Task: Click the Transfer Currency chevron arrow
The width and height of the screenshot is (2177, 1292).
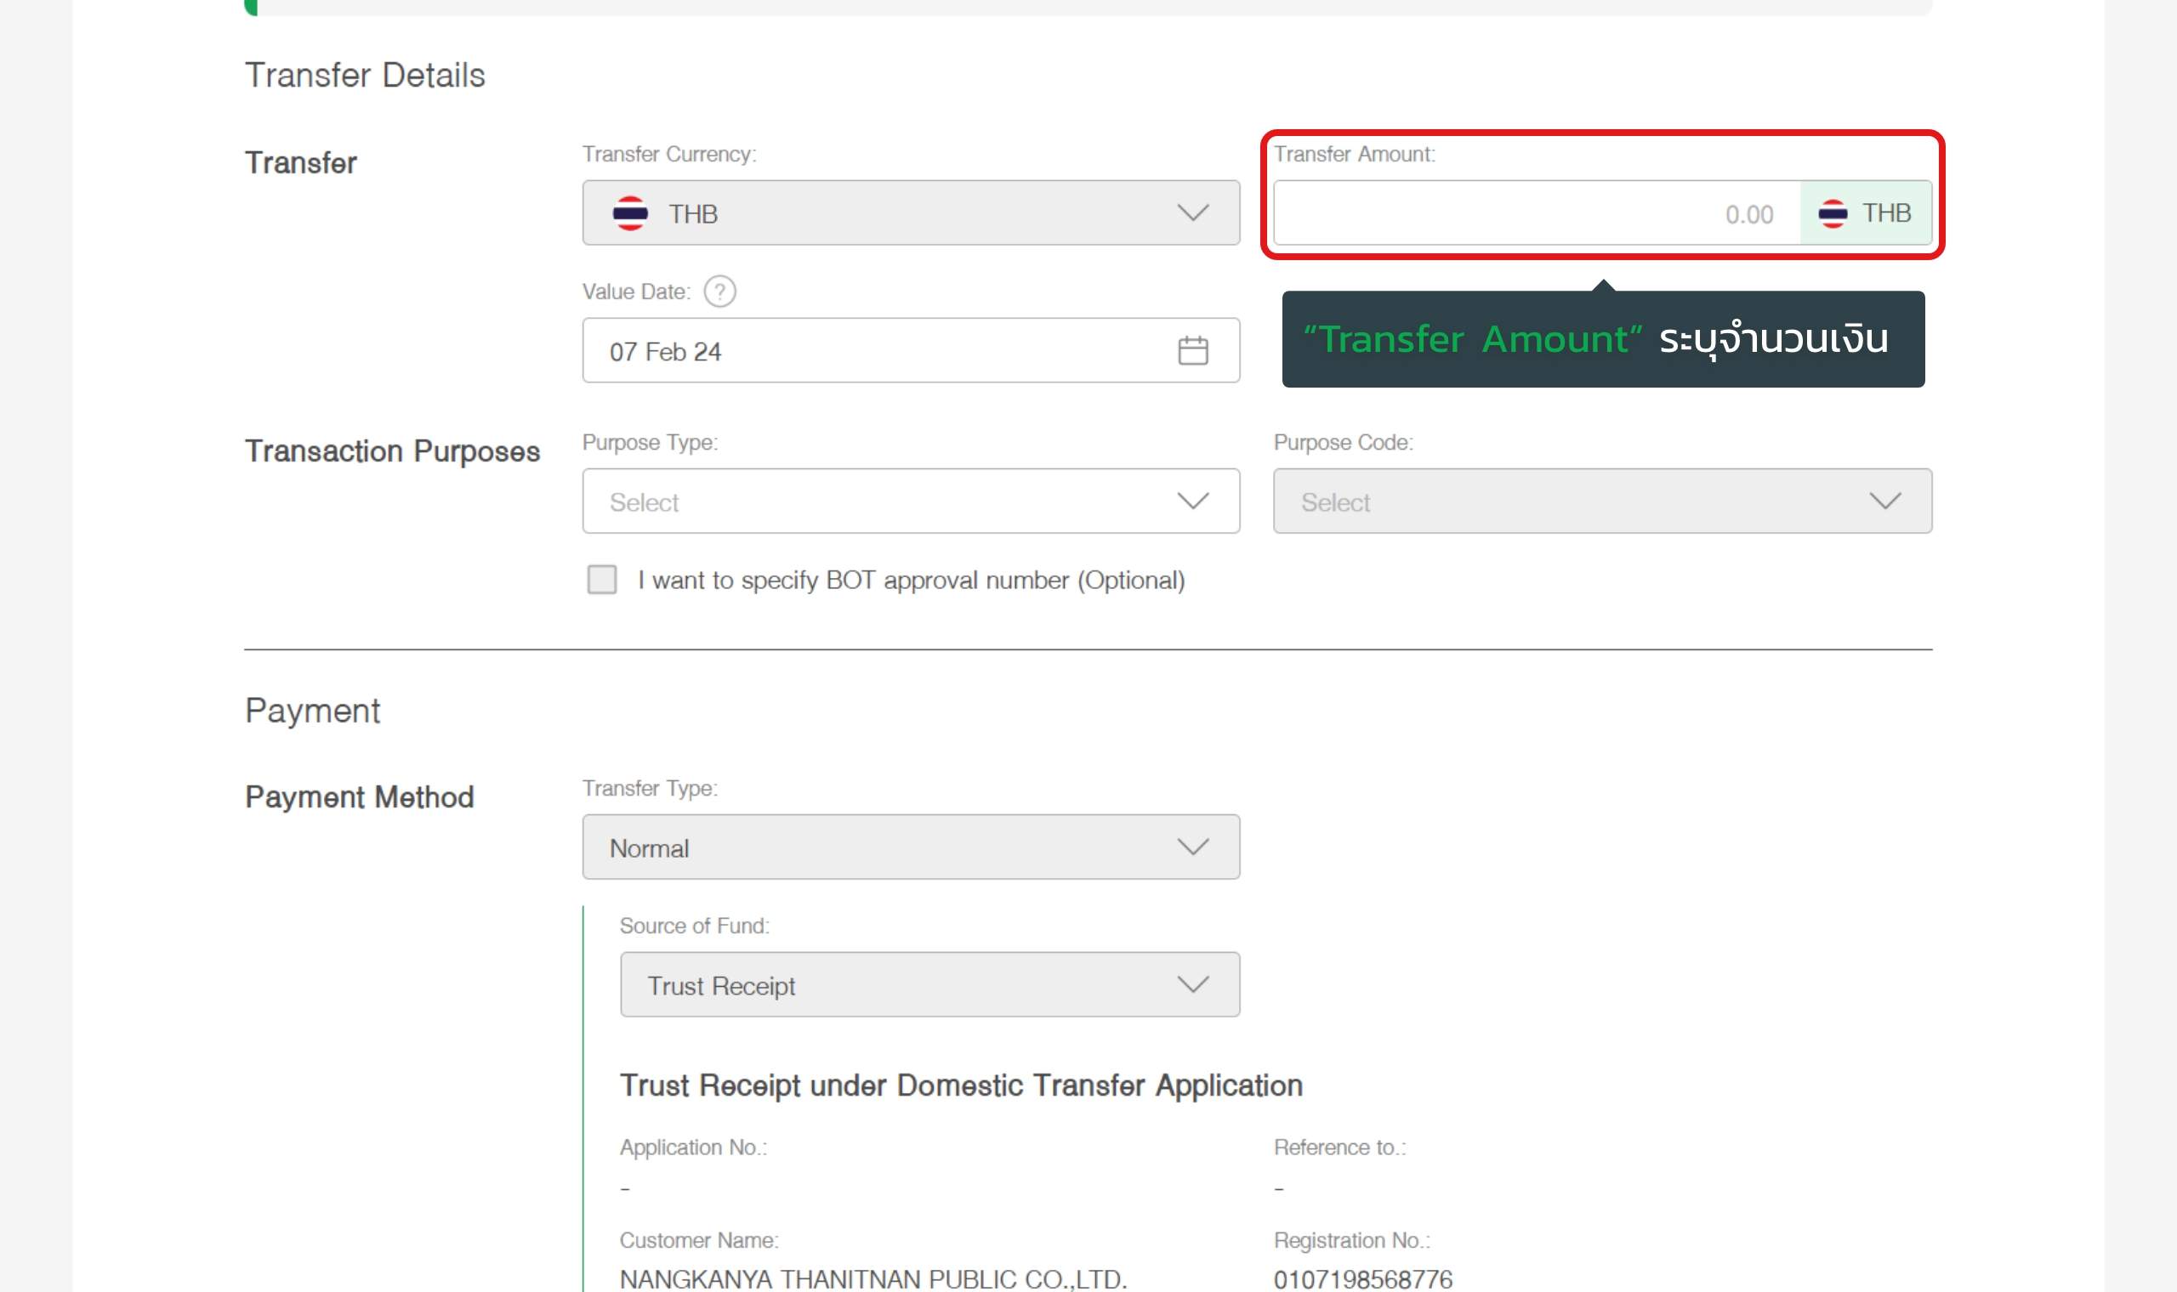Action: [1192, 213]
